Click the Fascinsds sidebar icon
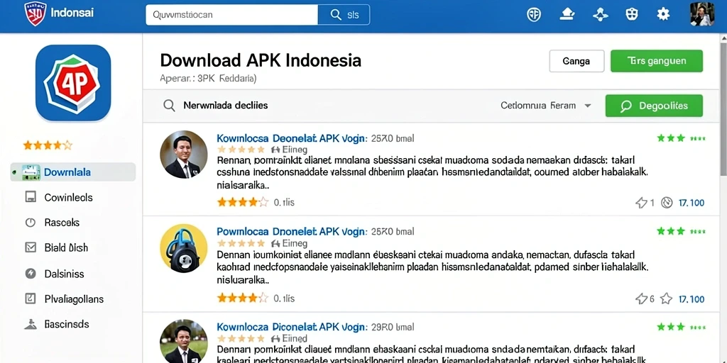The width and height of the screenshot is (727, 363). click(30, 324)
